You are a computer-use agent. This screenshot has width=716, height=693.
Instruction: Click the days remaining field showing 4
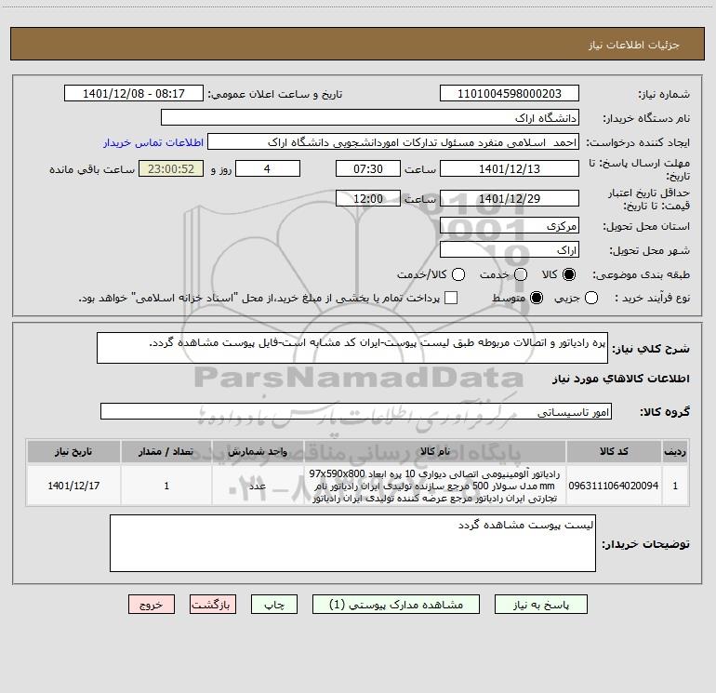[x=268, y=168]
